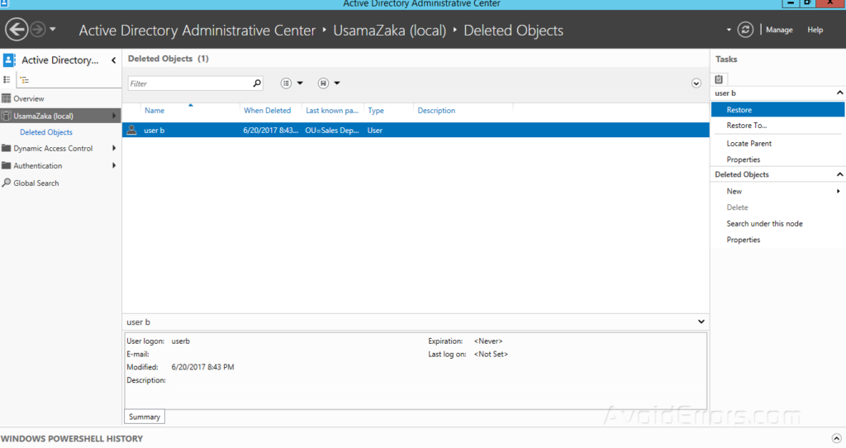Click the Refresh icon in header
The height and width of the screenshot is (448, 846).
coord(745,30)
